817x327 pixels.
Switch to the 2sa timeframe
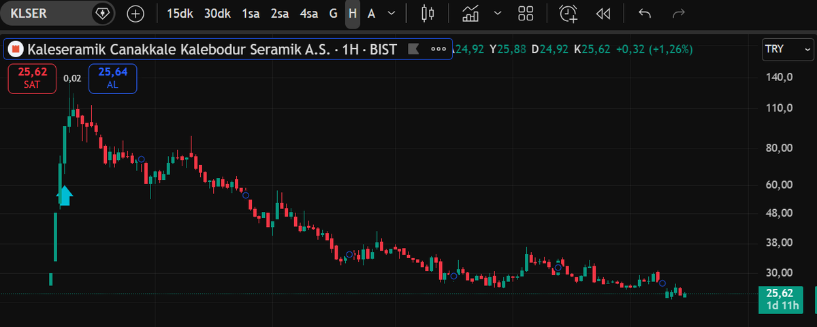pos(279,13)
